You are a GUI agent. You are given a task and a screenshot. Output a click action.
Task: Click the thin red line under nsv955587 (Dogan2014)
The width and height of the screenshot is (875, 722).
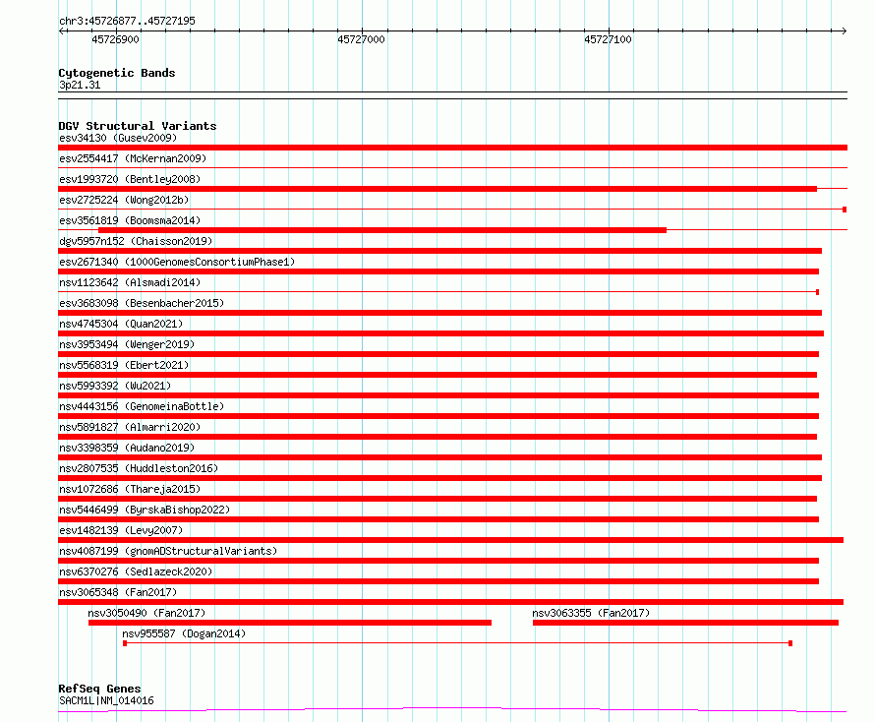coord(457,643)
